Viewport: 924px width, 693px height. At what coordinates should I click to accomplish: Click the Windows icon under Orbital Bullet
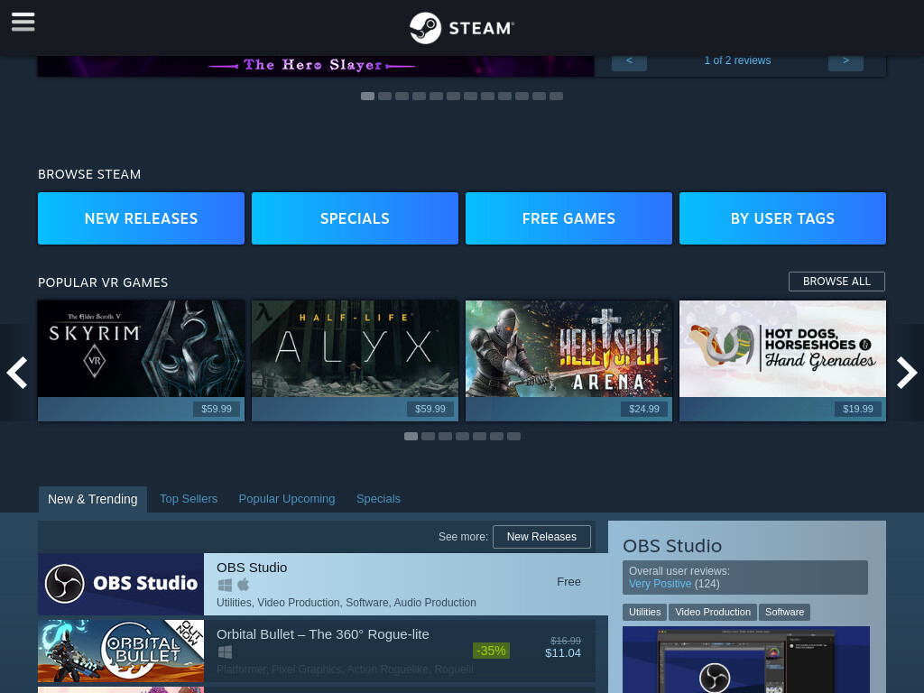pos(225,651)
